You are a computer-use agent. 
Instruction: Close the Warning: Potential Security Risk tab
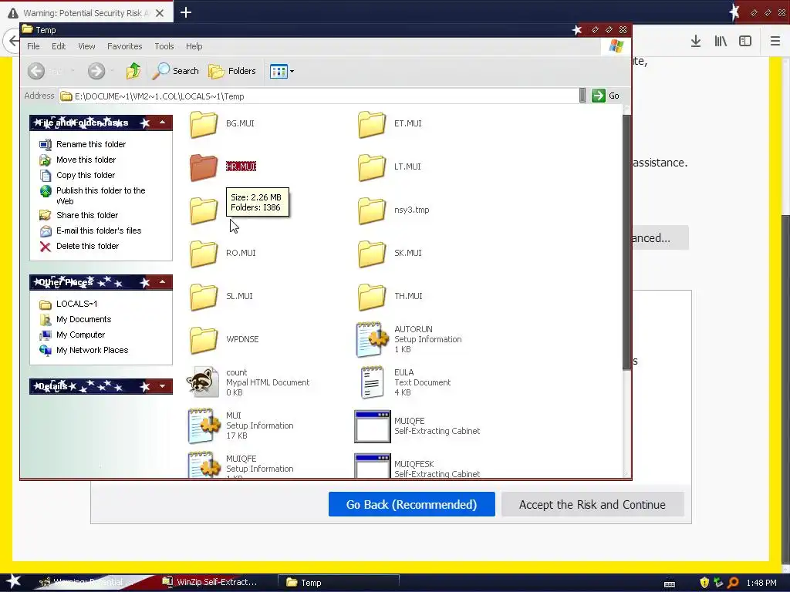[160, 13]
